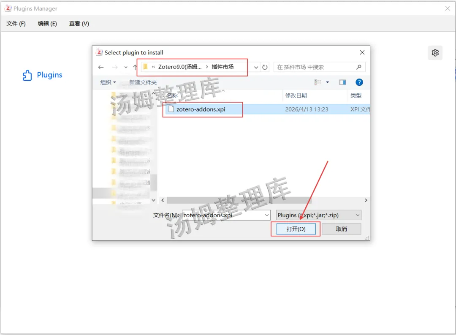Image resolution: width=456 pixels, height=335 pixels.
Task: Click the 2026/4/13 13:23 date cell
Action: coord(307,109)
